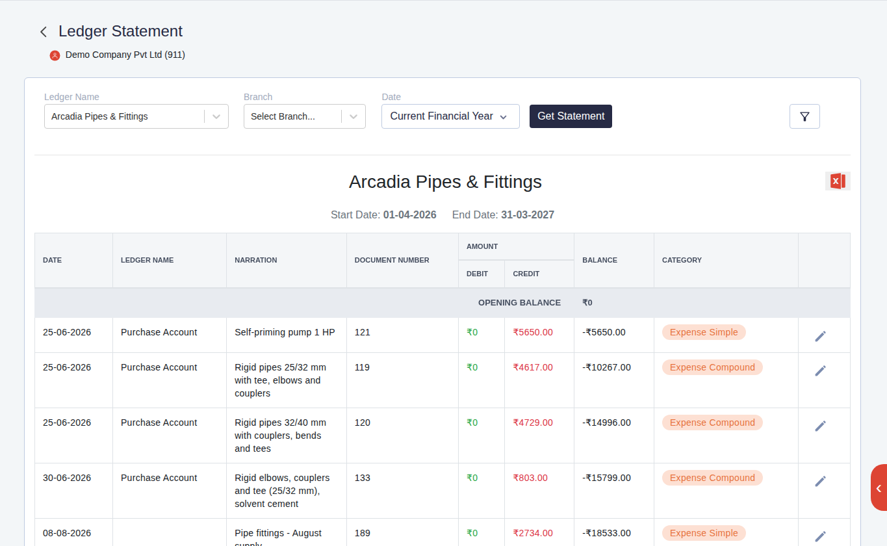Open the Ledger Name dropdown arrow
The width and height of the screenshot is (887, 546).
pos(216,116)
